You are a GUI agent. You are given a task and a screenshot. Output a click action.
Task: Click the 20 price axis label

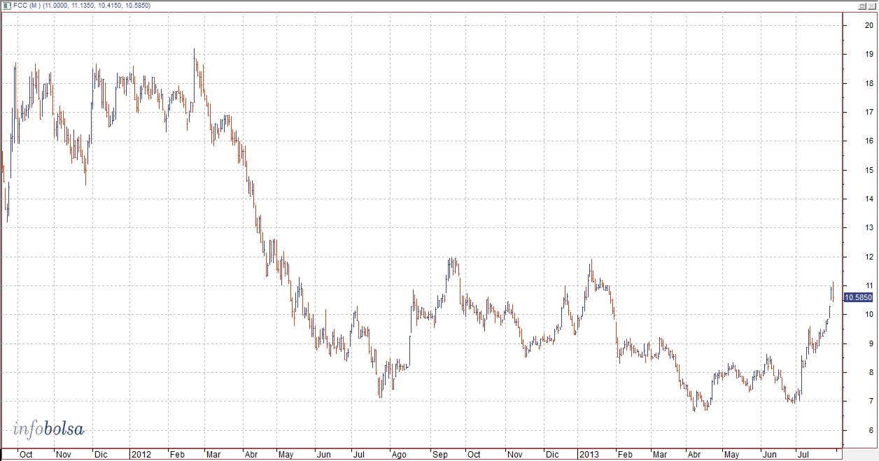(869, 25)
